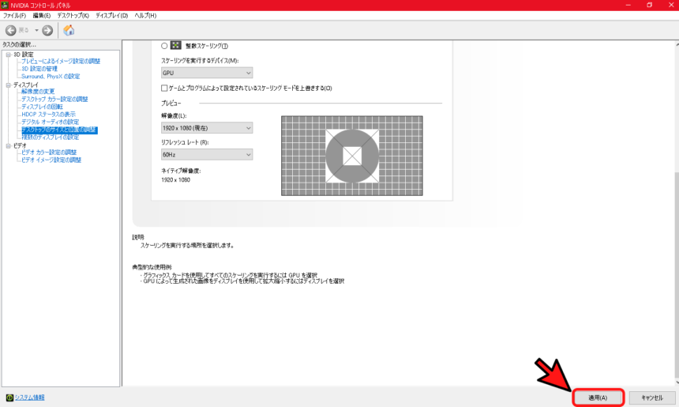Open the デスクトップ(K) menu

point(73,15)
